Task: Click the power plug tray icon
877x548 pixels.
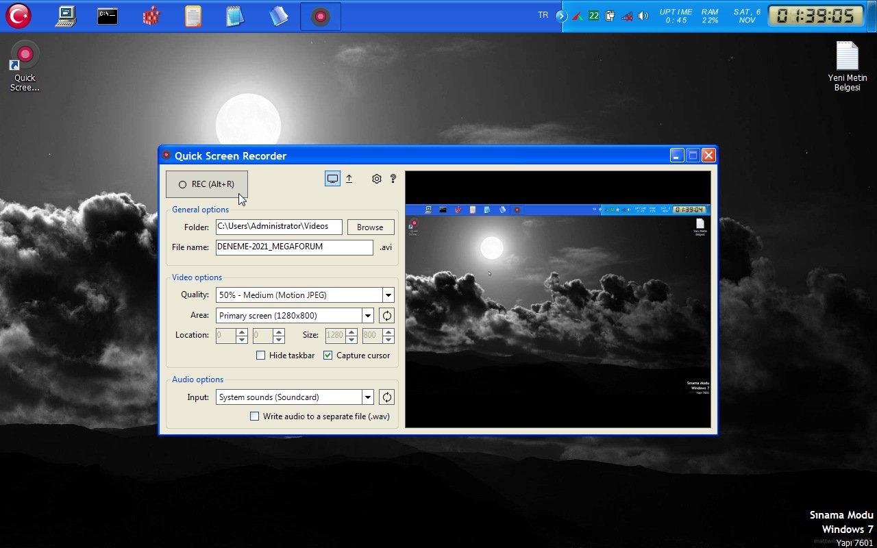Action: [610, 16]
